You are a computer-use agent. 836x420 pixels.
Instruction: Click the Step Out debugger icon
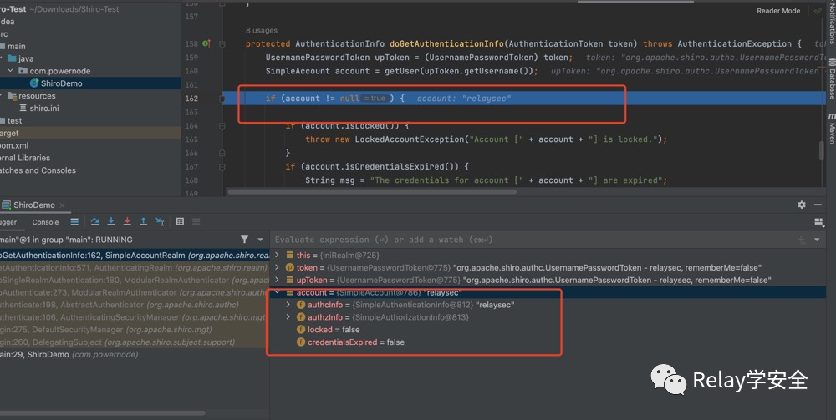click(x=144, y=221)
